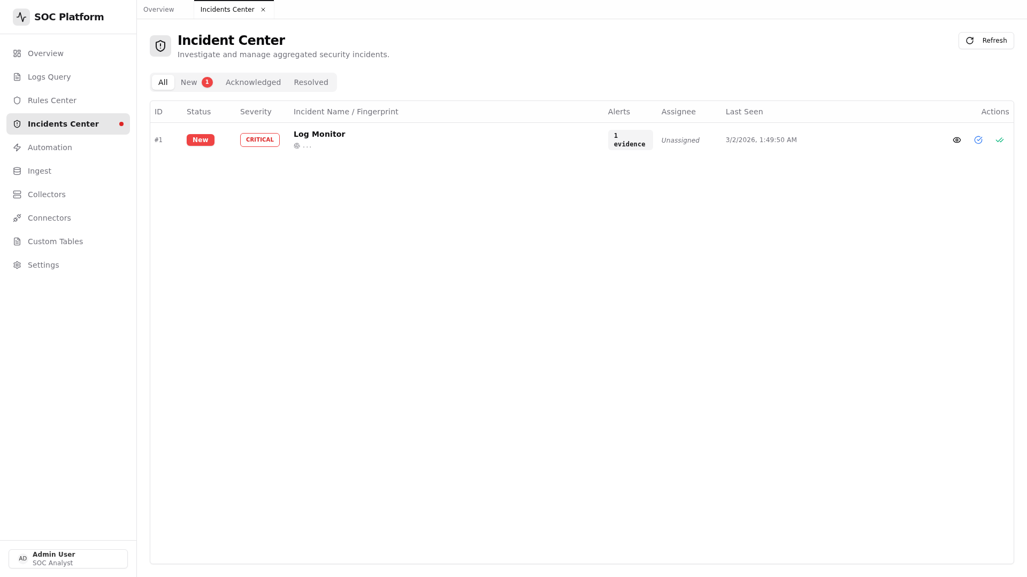Screen dimensions: 1027x577
Task: Click the SOC Platform logo icon
Action: pyautogui.click(x=21, y=17)
